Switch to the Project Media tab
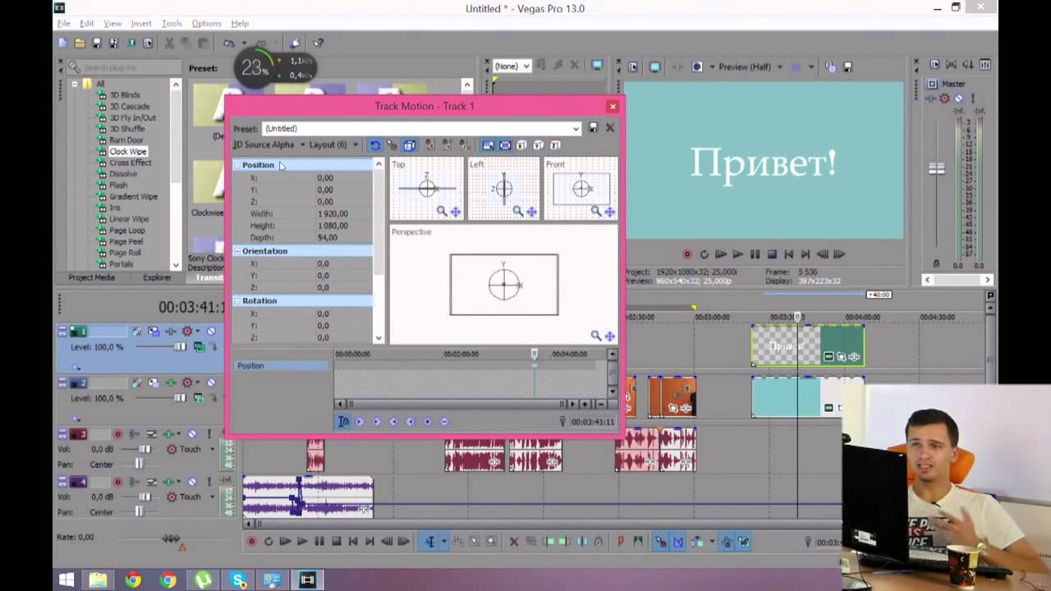Image resolution: width=1051 pixels, height=591 pixels. pos(92,277)
